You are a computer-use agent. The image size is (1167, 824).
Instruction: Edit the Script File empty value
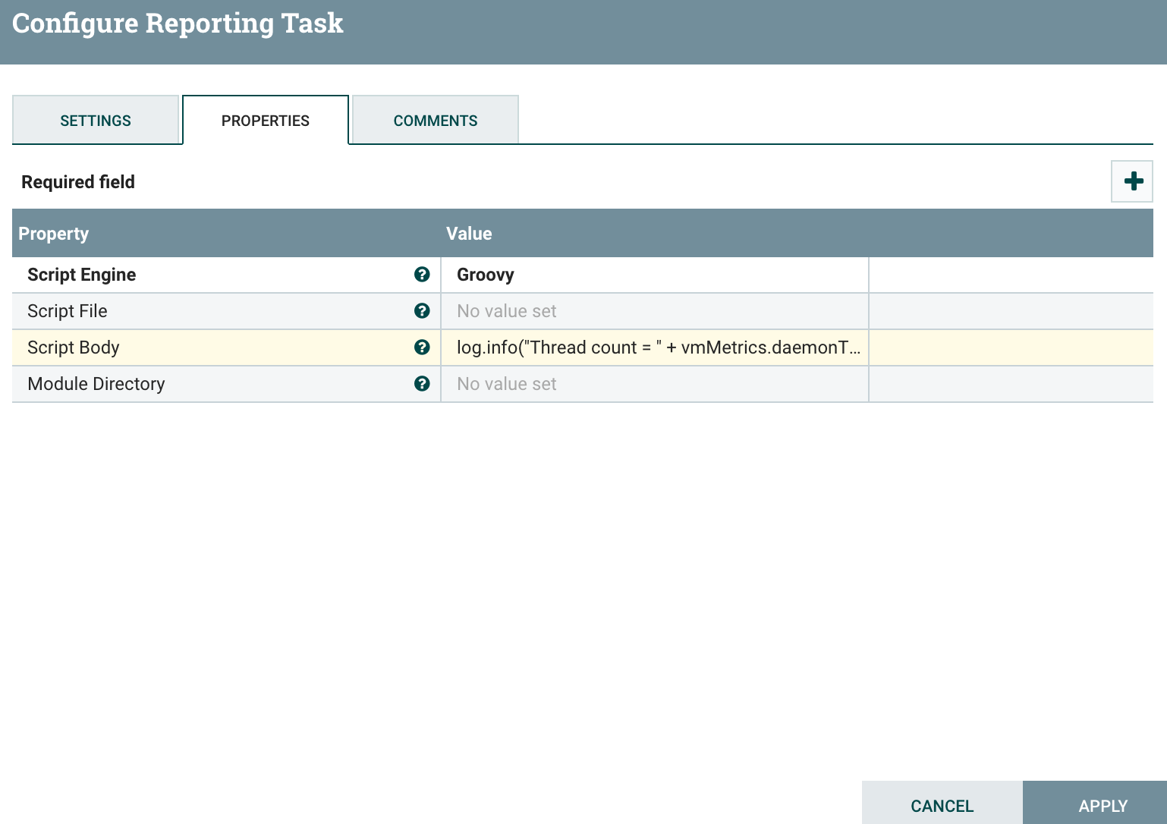(x=654, y=311)
